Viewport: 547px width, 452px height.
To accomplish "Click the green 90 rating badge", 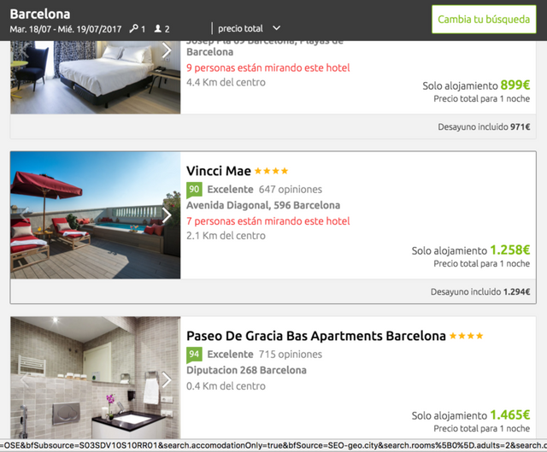I will pos(194,190).
